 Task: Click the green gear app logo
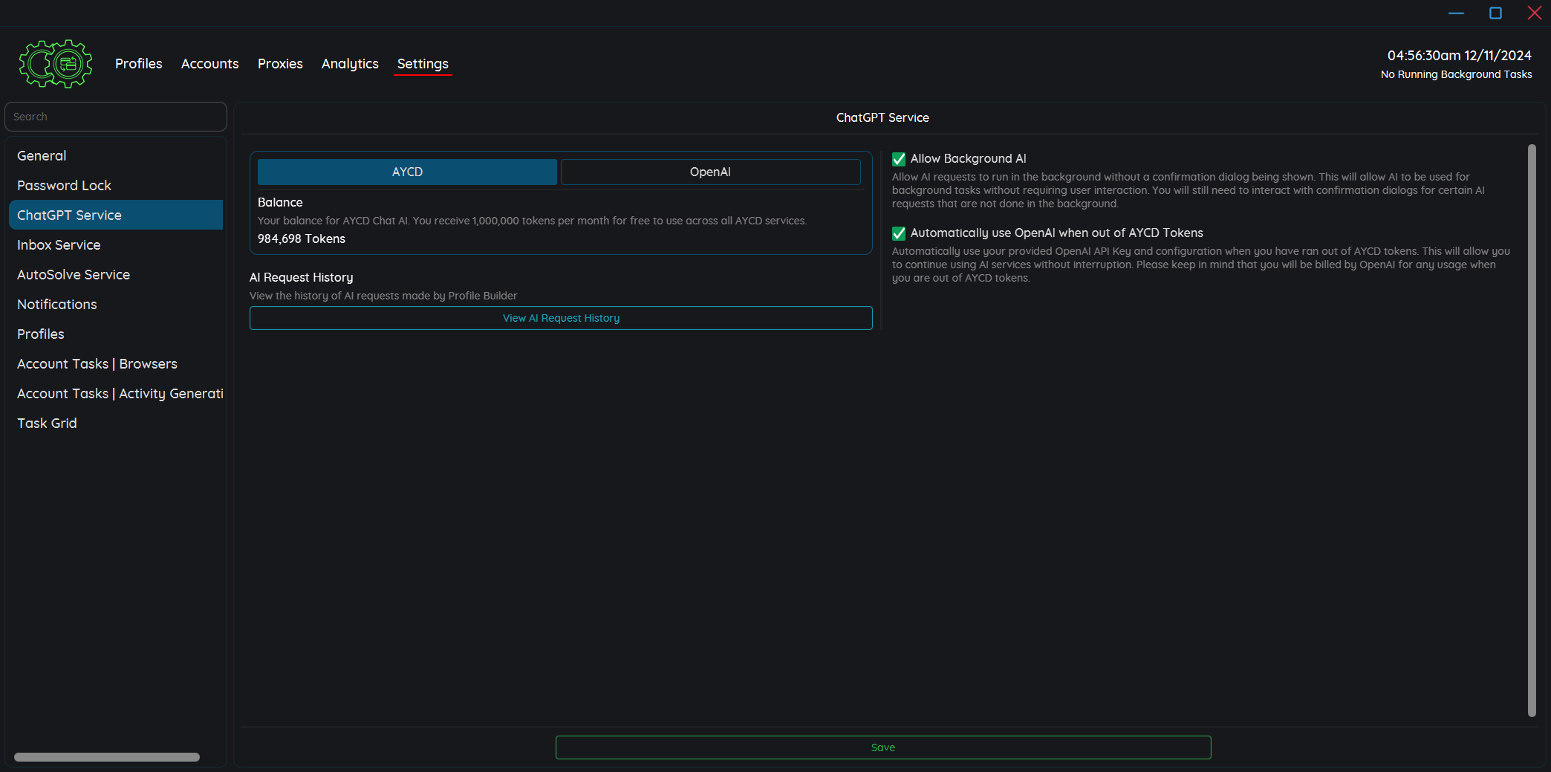pos(56,64)
